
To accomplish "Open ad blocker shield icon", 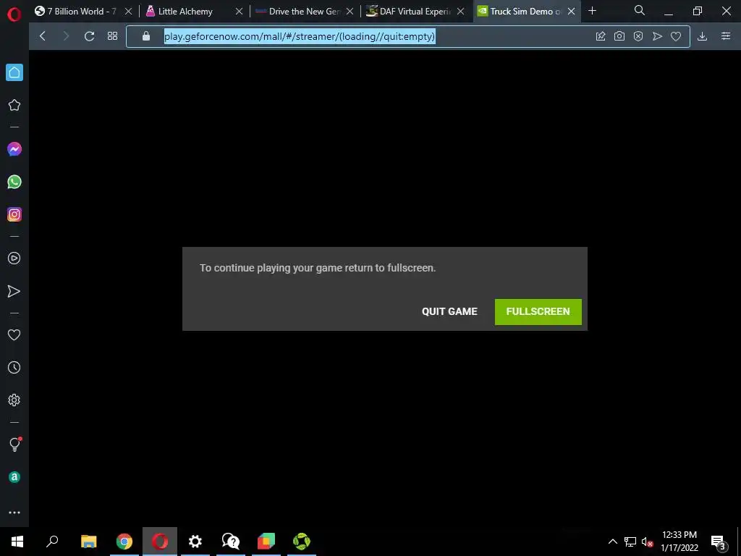I will tap(638, 36).
